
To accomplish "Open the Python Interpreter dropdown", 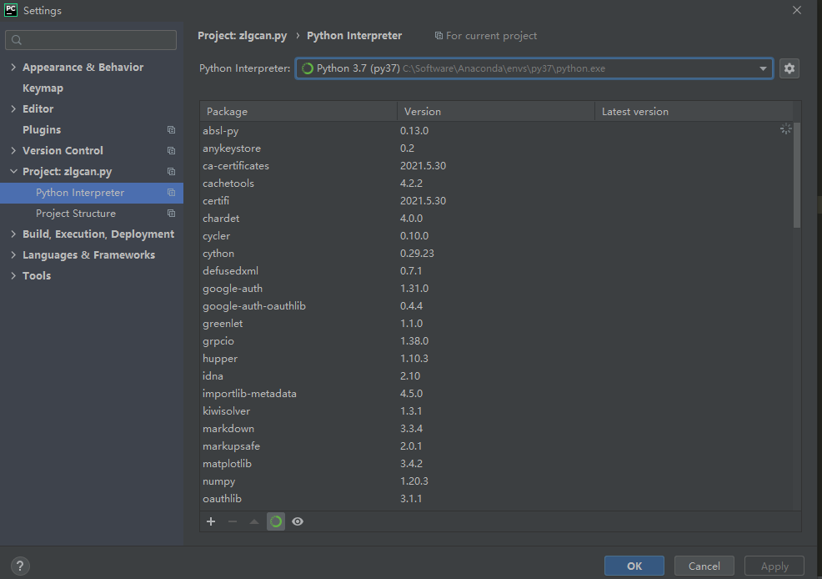I will 534,68.
